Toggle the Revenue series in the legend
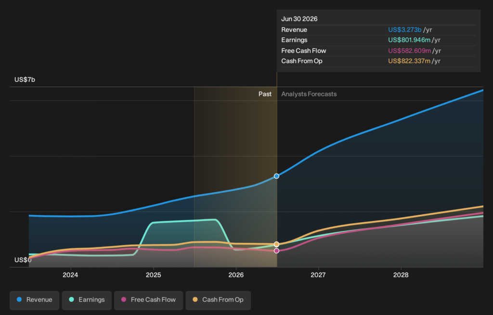 34,300
